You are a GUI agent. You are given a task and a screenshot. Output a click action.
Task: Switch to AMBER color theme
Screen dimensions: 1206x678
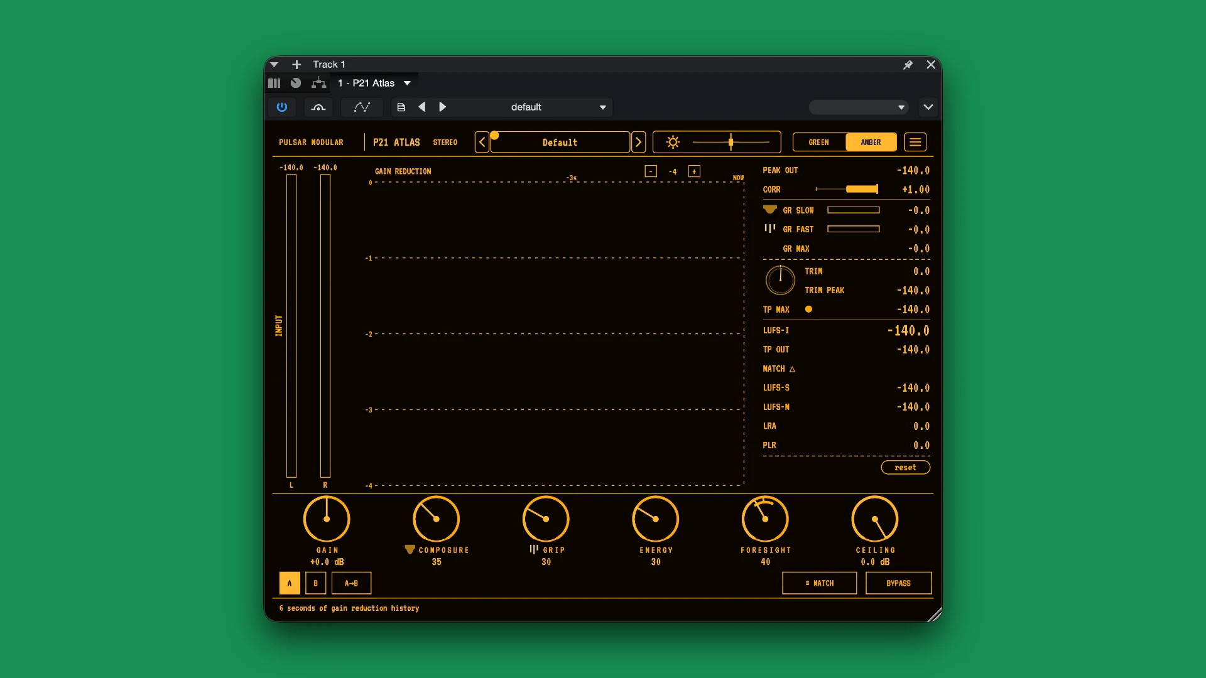click(871, 143)
